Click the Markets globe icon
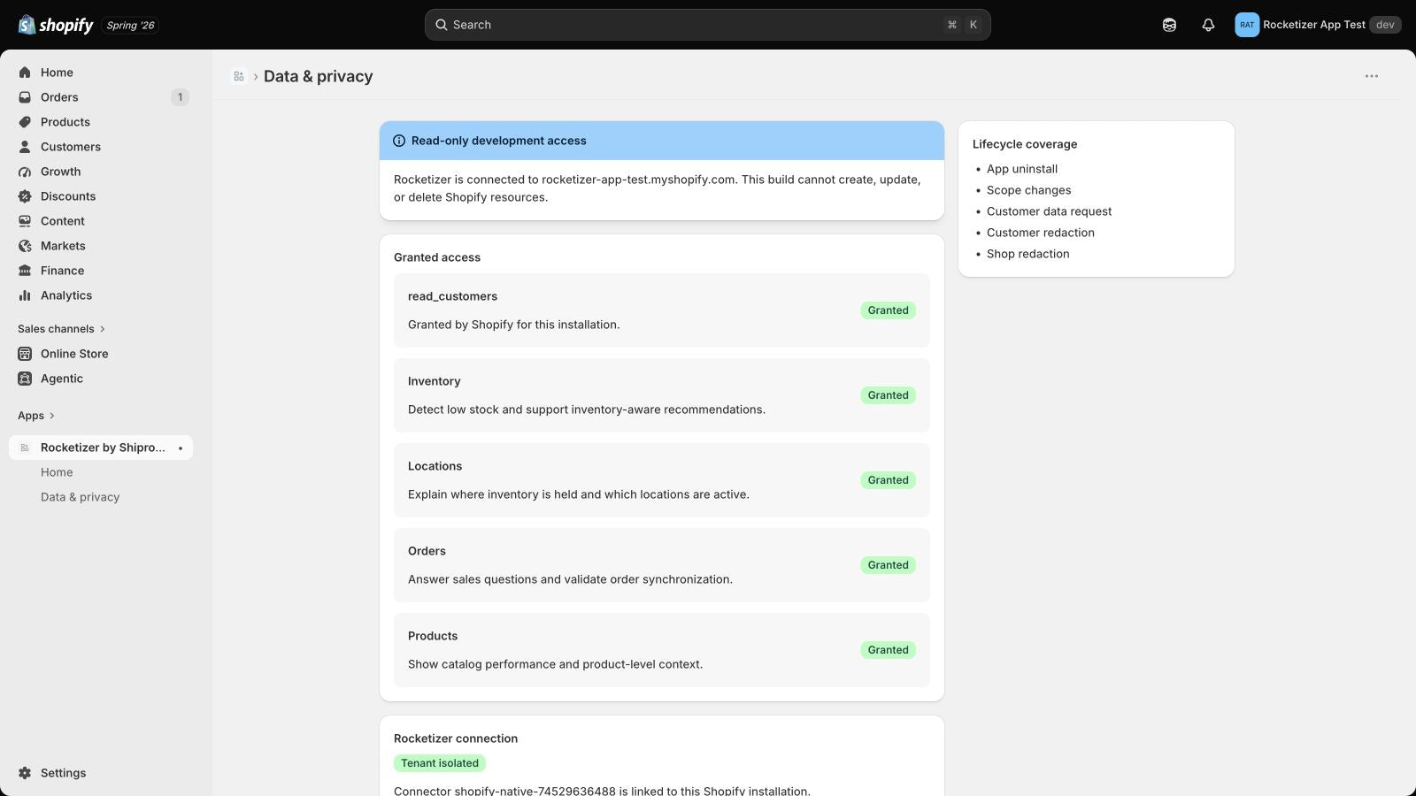Screen dimensions: 1416x796 point(25,246)
